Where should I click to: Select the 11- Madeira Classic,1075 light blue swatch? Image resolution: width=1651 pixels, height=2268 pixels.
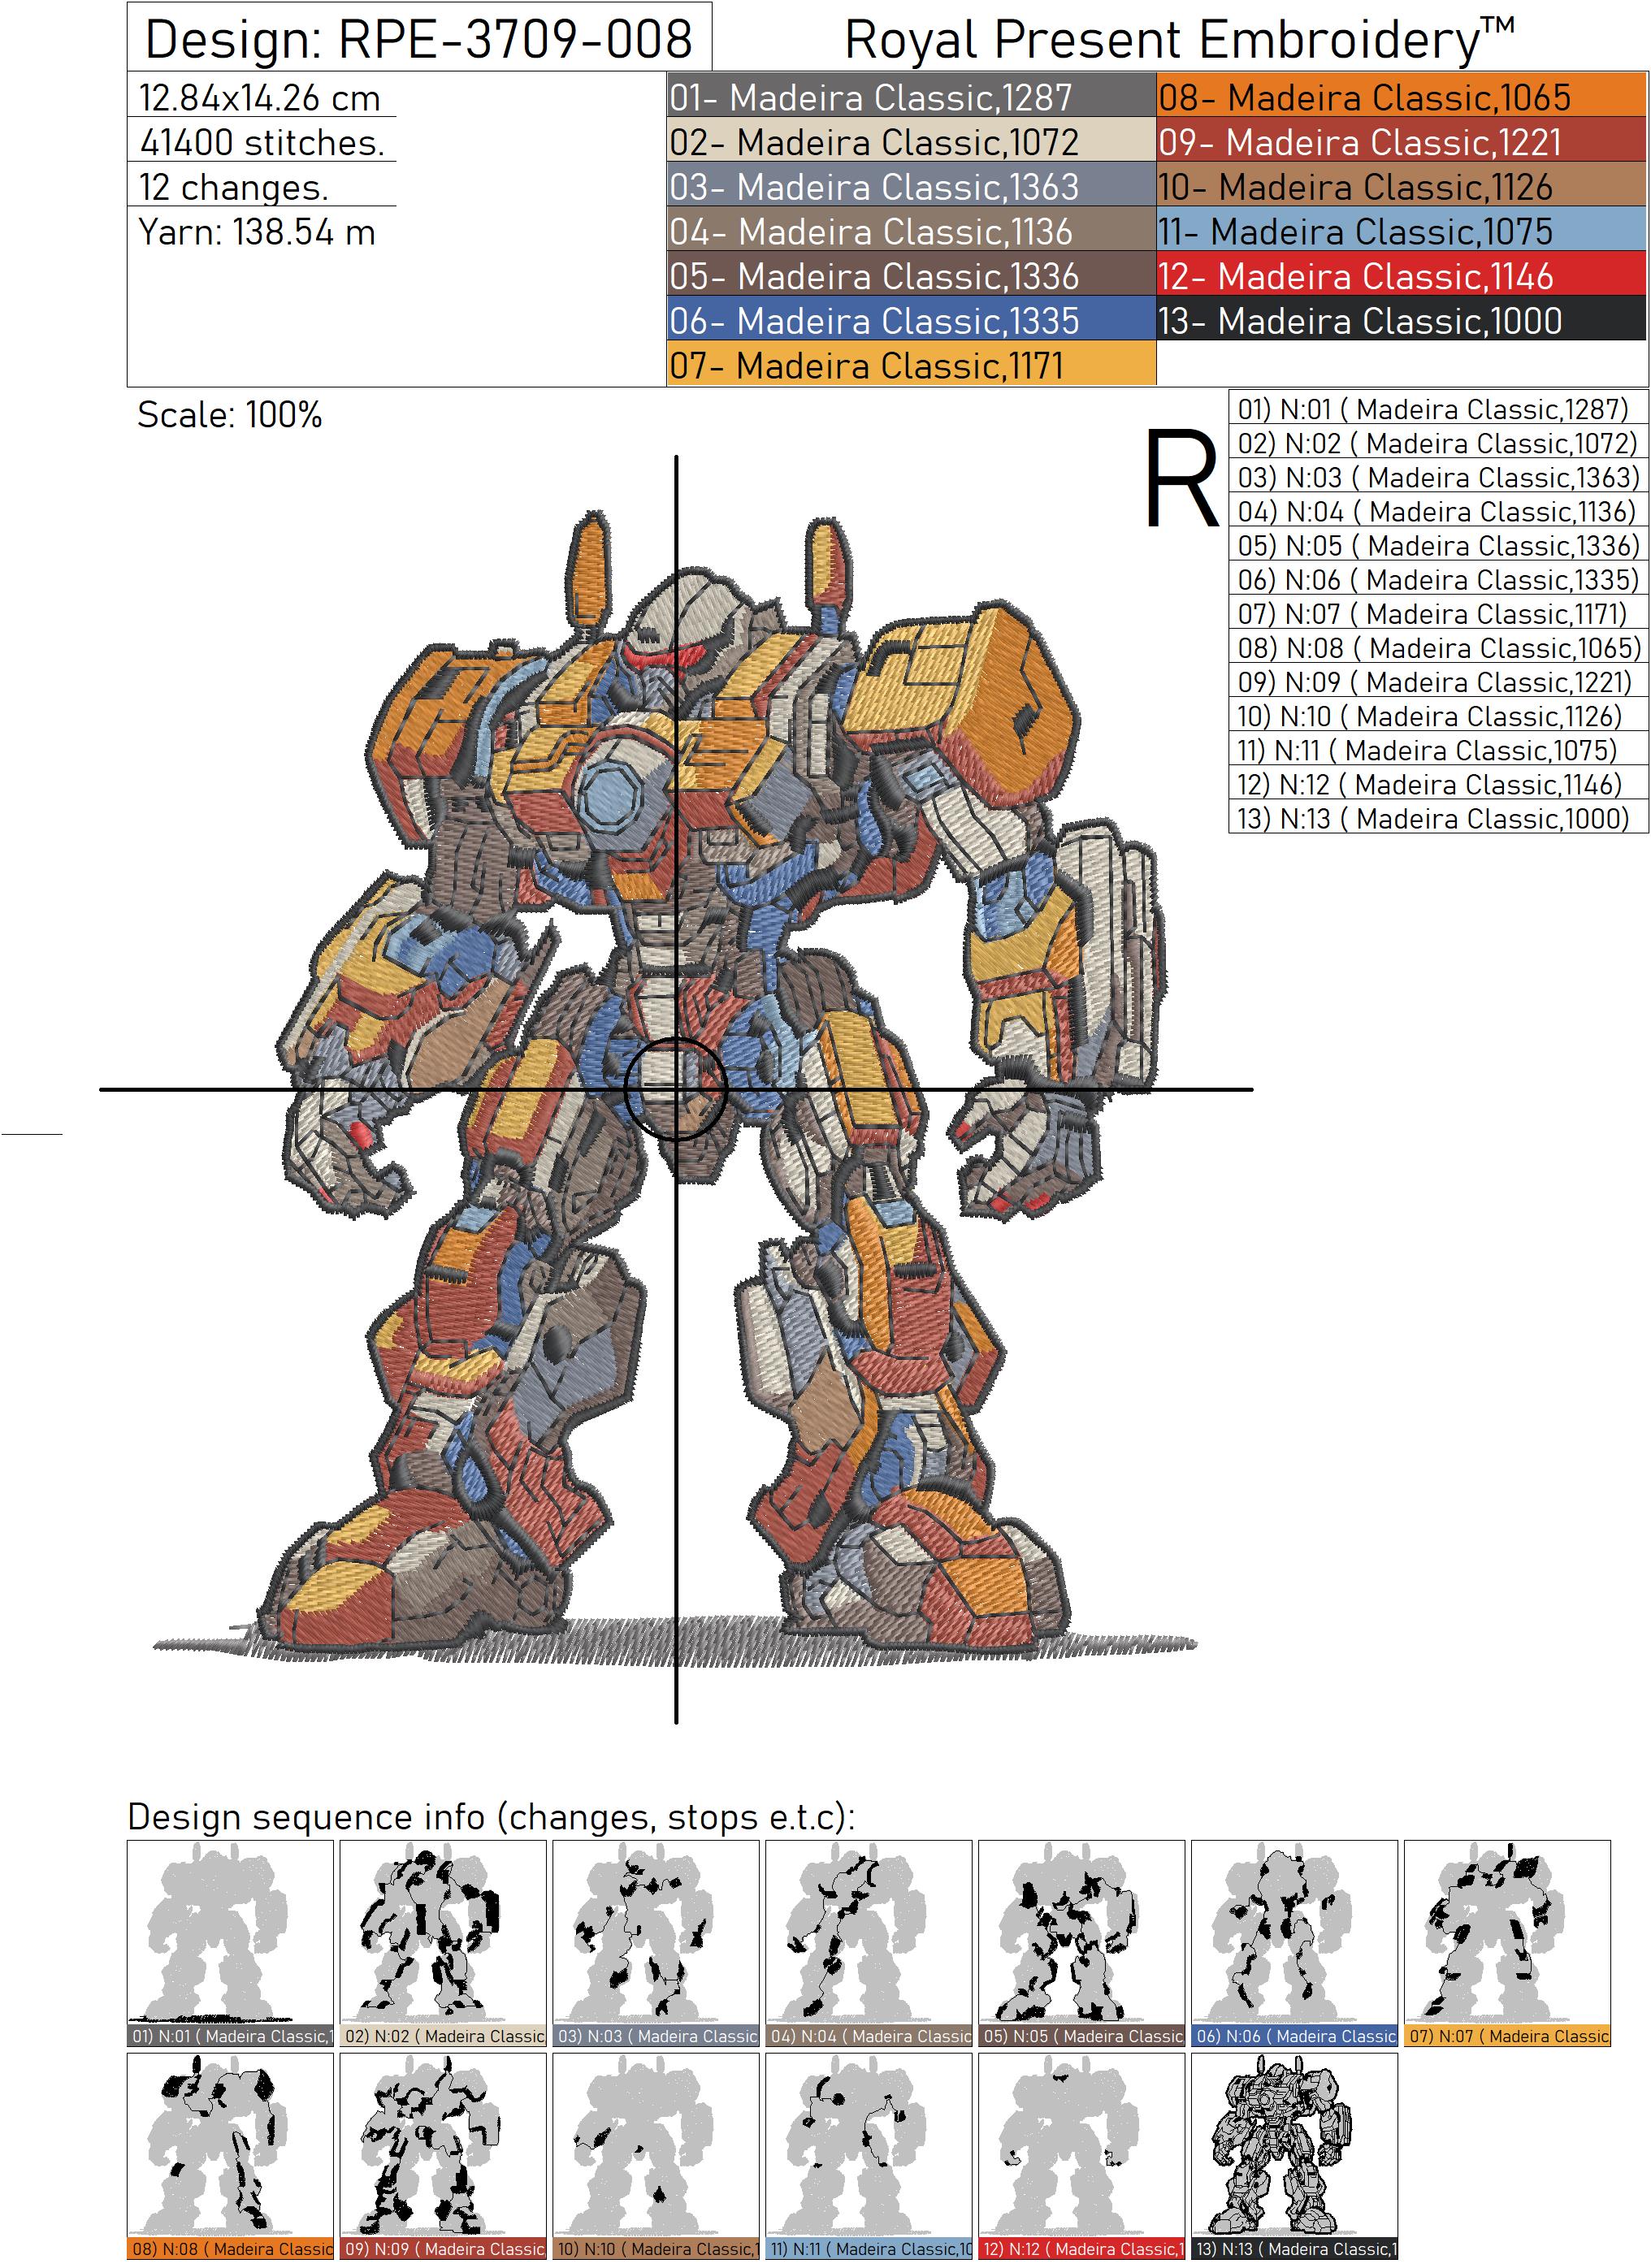tap(1402, 231)
